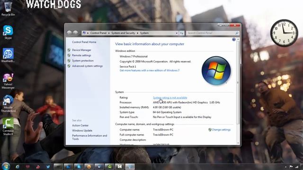Click 'Windows 7 Professional' text
This screenshot has width=303, height=170.
tap(134, 57)
